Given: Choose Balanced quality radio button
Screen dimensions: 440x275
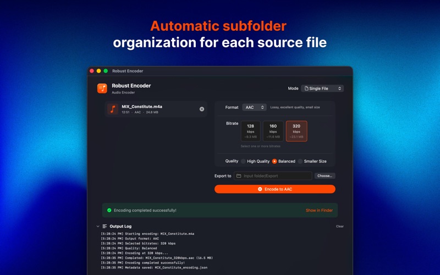Looking at the screenshot, I should click(274, 161).
